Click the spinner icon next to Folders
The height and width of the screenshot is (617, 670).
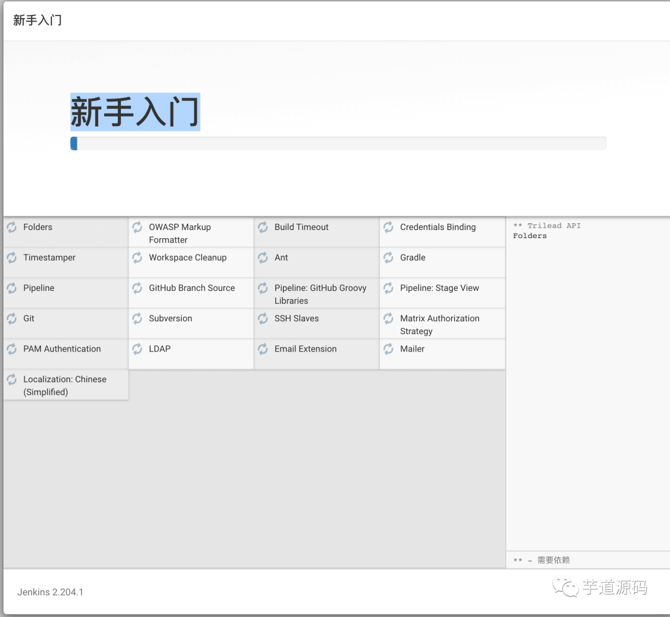(x=11, y=227)
